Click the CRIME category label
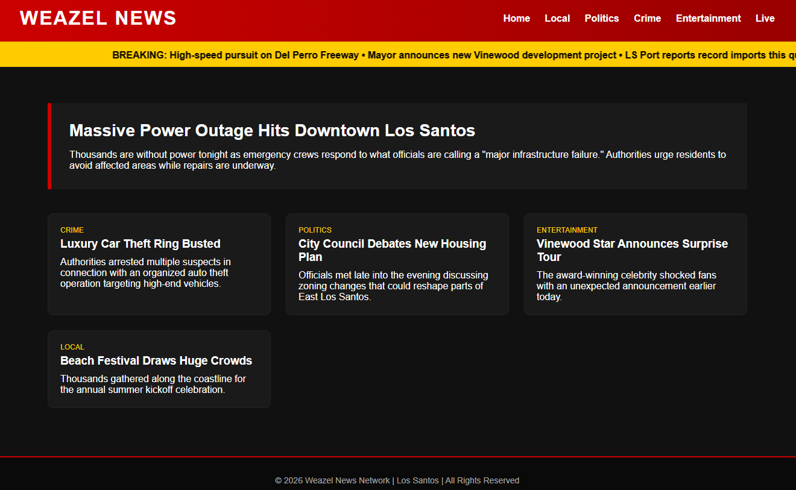The height and width of the screenshot is (490, 796). point(72,230)
